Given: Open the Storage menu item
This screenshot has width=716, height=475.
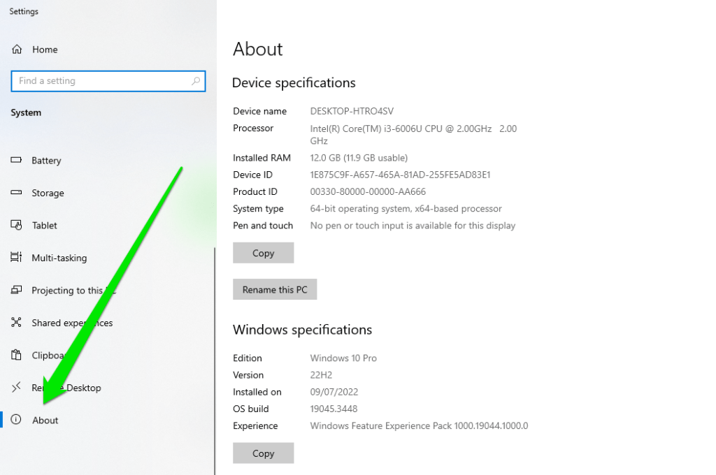Looking at the screenshot, I should point(48,193).
